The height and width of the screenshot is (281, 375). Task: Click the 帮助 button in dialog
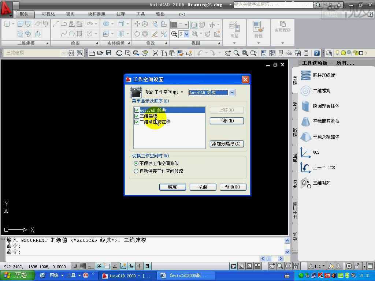233,187
